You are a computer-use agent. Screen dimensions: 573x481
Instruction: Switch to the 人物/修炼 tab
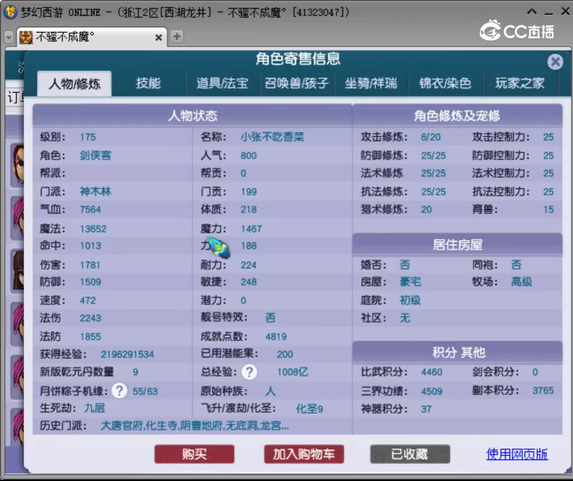(x=74, y=84)
